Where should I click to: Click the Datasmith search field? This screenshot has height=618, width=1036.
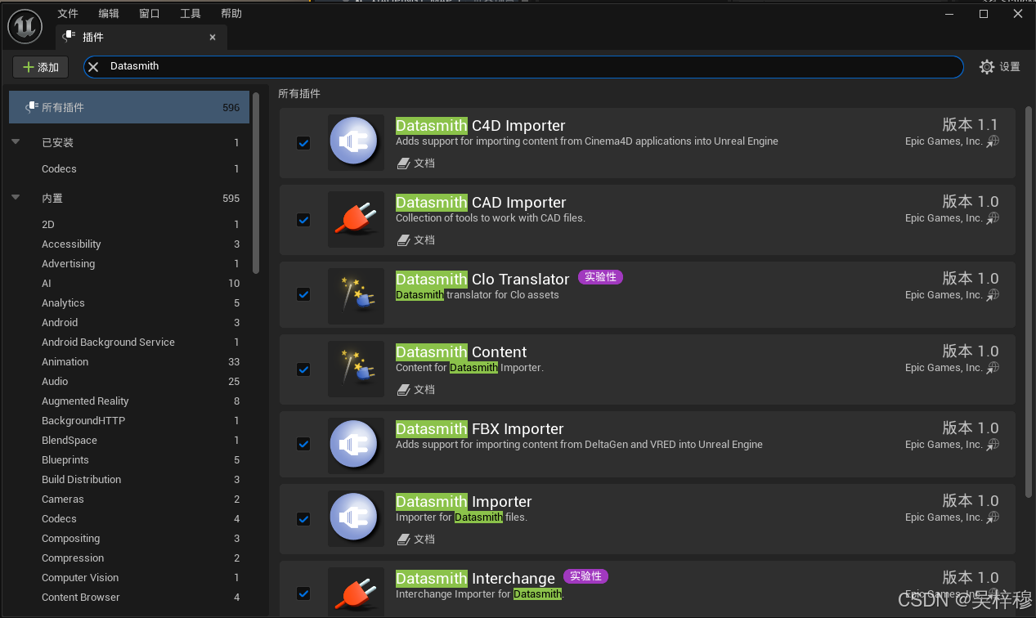click(x=523, y=67)
